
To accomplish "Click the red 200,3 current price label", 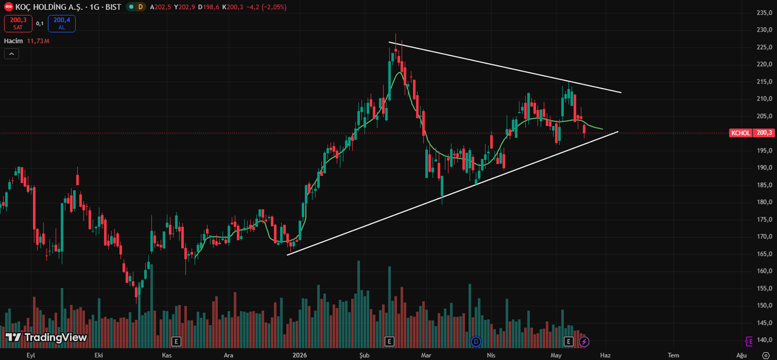I will tap(763, 133).
